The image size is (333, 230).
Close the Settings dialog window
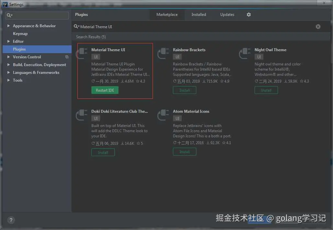(324, 3)
